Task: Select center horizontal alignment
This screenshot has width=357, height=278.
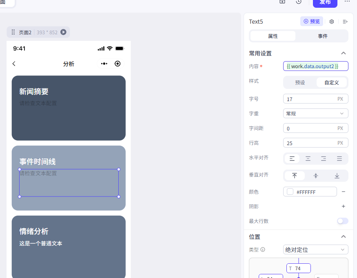Action: tap(308, 159)
